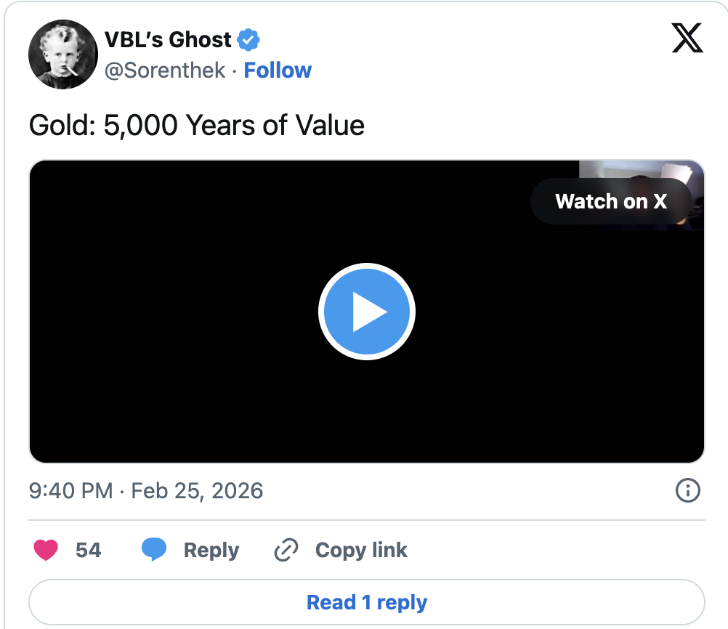Click the Copy link text
Screen dimensions: 728x629
tap(361, 550)
